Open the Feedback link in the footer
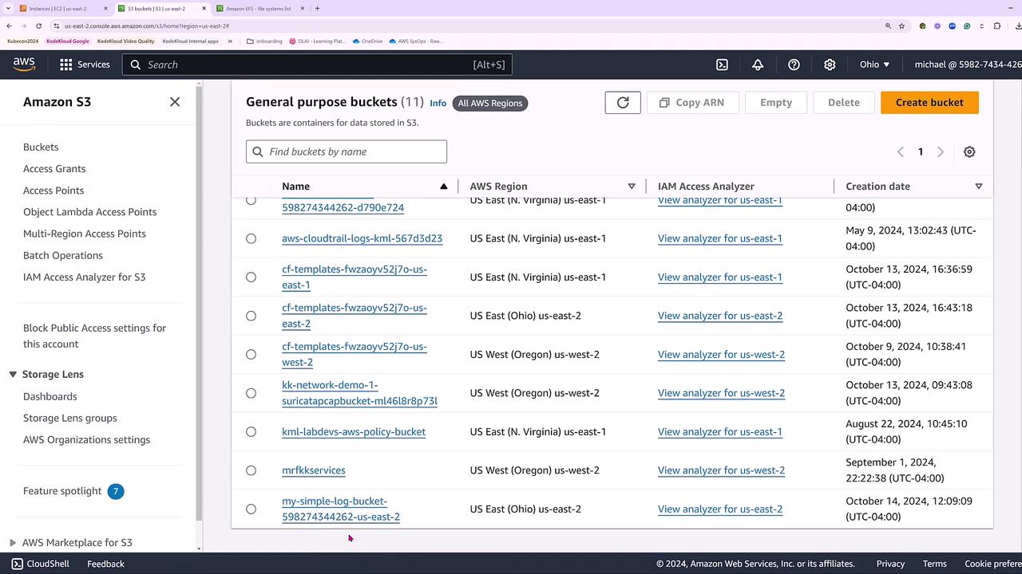This screenshot has width=1022, height=574. coord(105,564)
